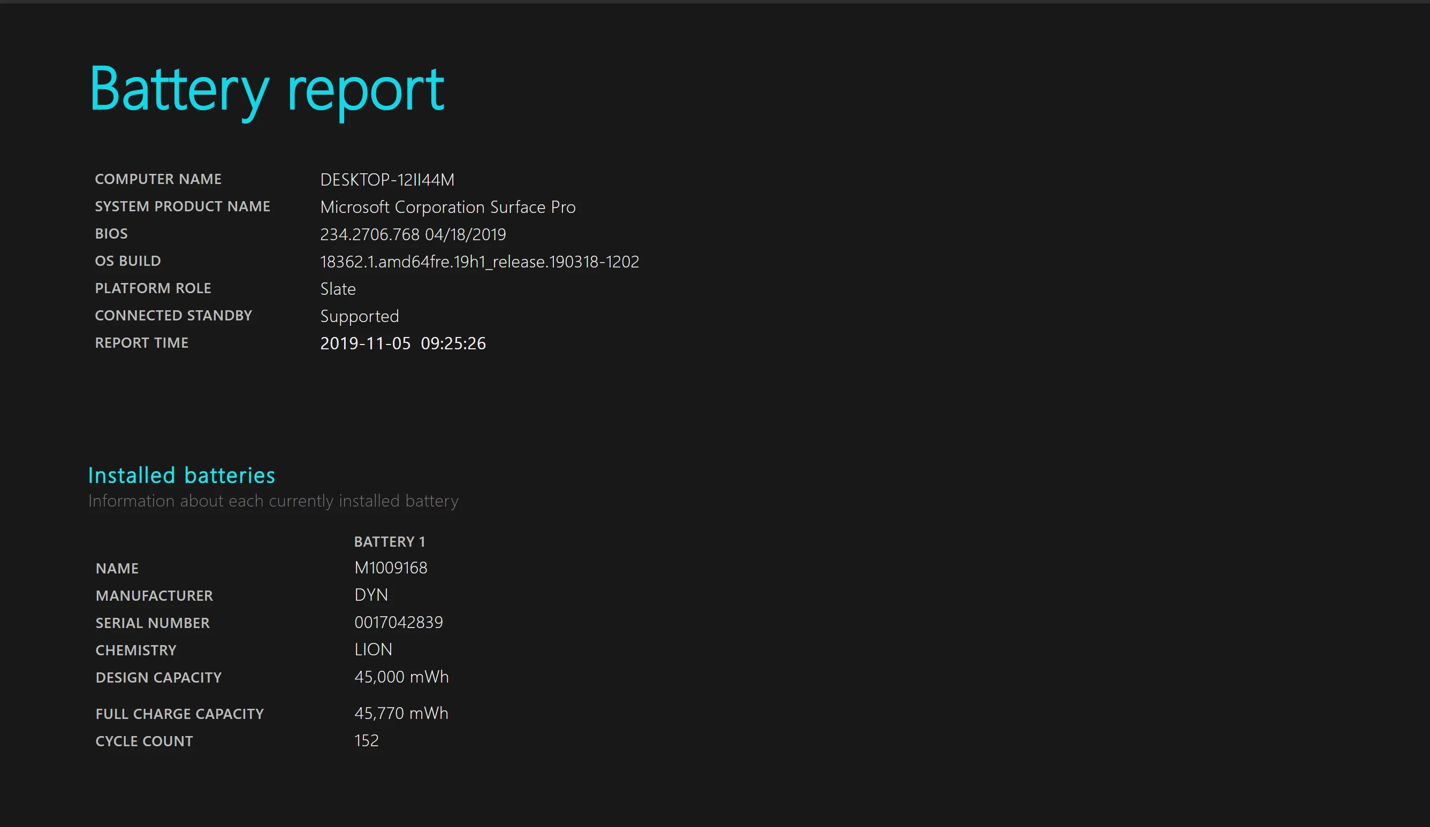Click the battery name M1009168

click(x=390, y=568)
